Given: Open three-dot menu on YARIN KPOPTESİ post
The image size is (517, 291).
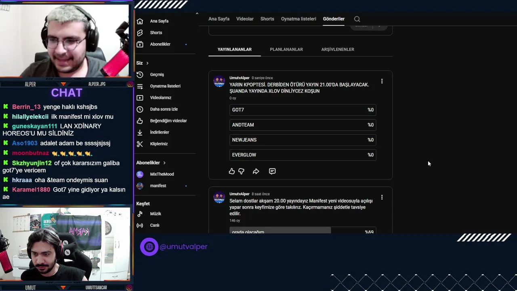Looking at the screenshot, I should 382,81.
